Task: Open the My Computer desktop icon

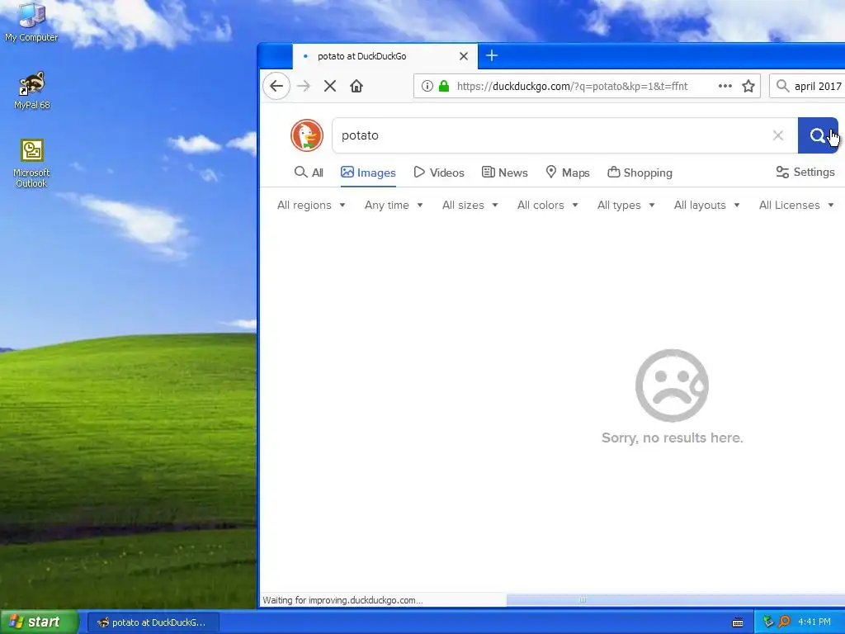Action: coord(31,22)
